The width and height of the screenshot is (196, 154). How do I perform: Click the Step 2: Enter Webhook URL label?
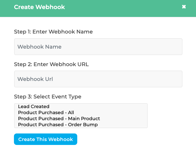pyautogui.click(x=51, y=64)
